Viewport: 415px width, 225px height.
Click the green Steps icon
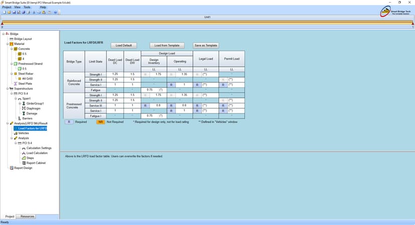pos(24,158)
